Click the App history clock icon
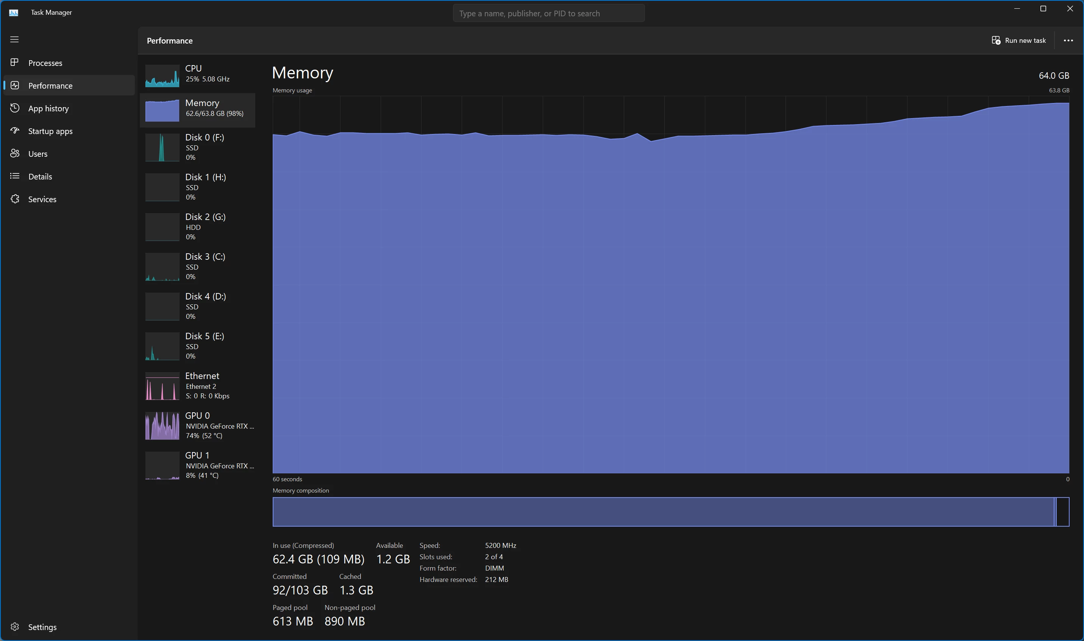 [x=15, y=108]
